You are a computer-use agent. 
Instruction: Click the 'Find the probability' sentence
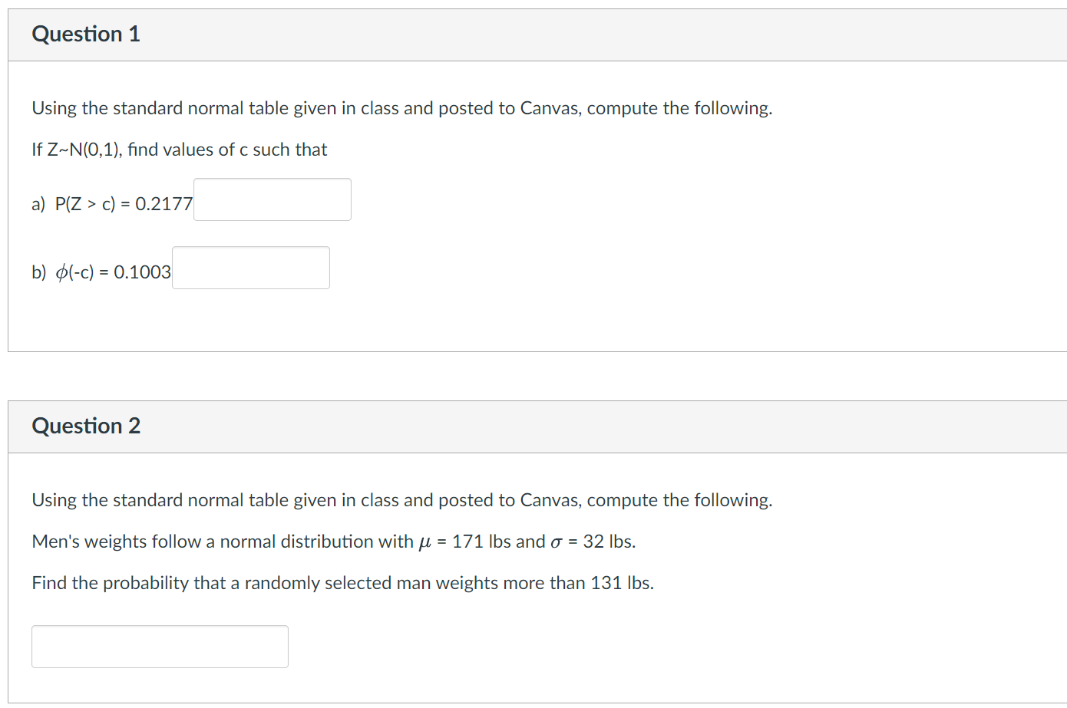(342, 583)
